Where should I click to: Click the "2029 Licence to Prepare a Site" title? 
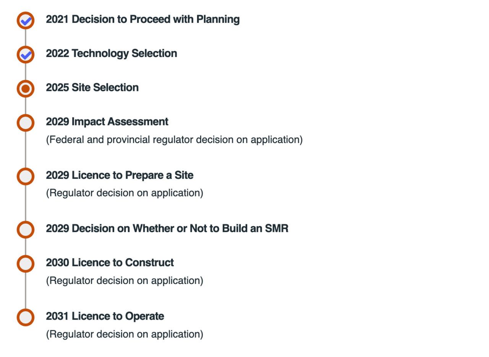coord(120,175)
